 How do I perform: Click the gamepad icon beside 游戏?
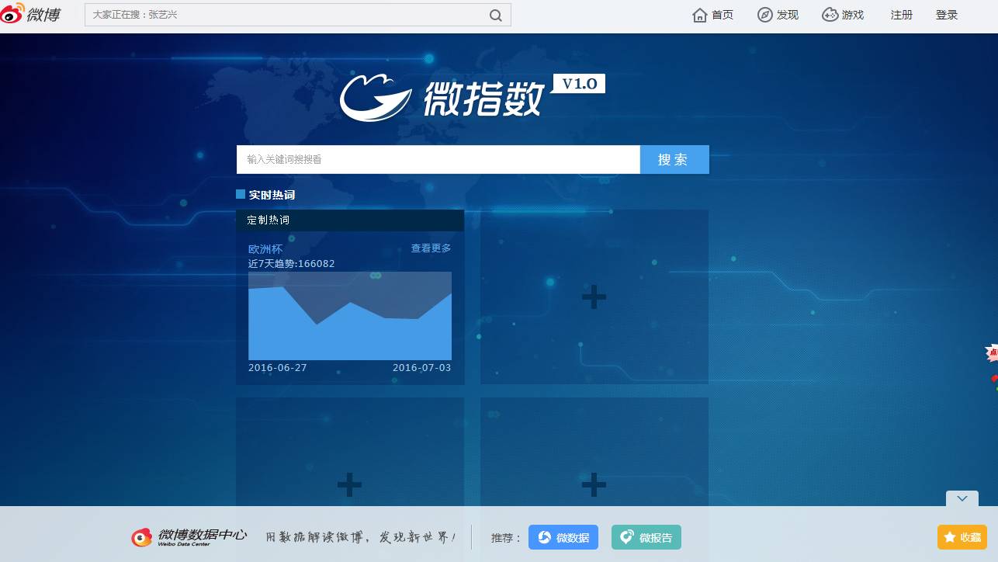[x=830, y=15]
